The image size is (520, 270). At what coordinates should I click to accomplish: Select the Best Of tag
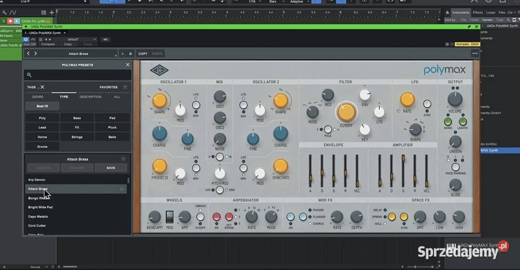point(42,106)
